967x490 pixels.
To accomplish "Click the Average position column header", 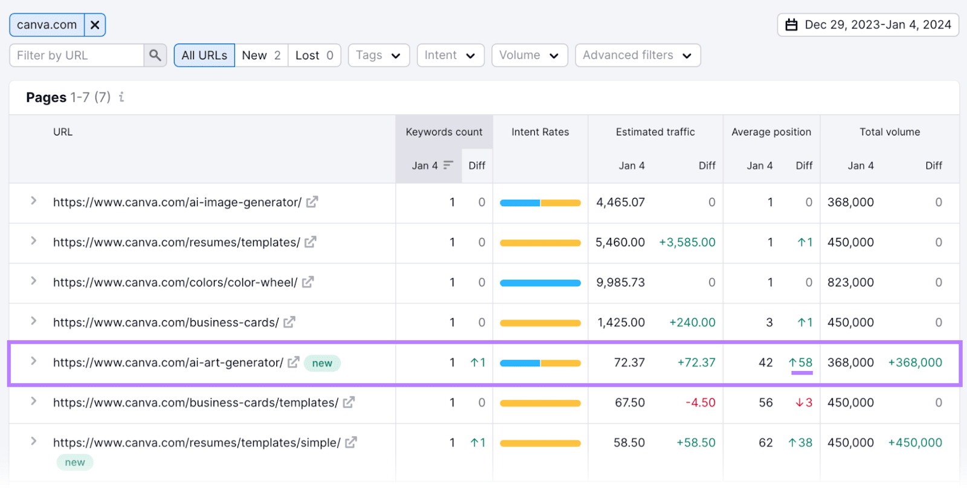I will (x=771, y=132).
